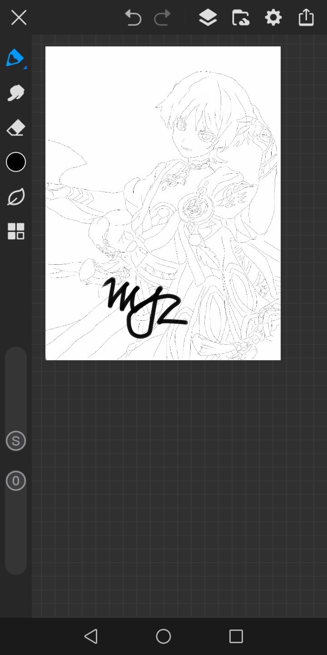
Task: Open the import image folder
Action: [240, 18]
